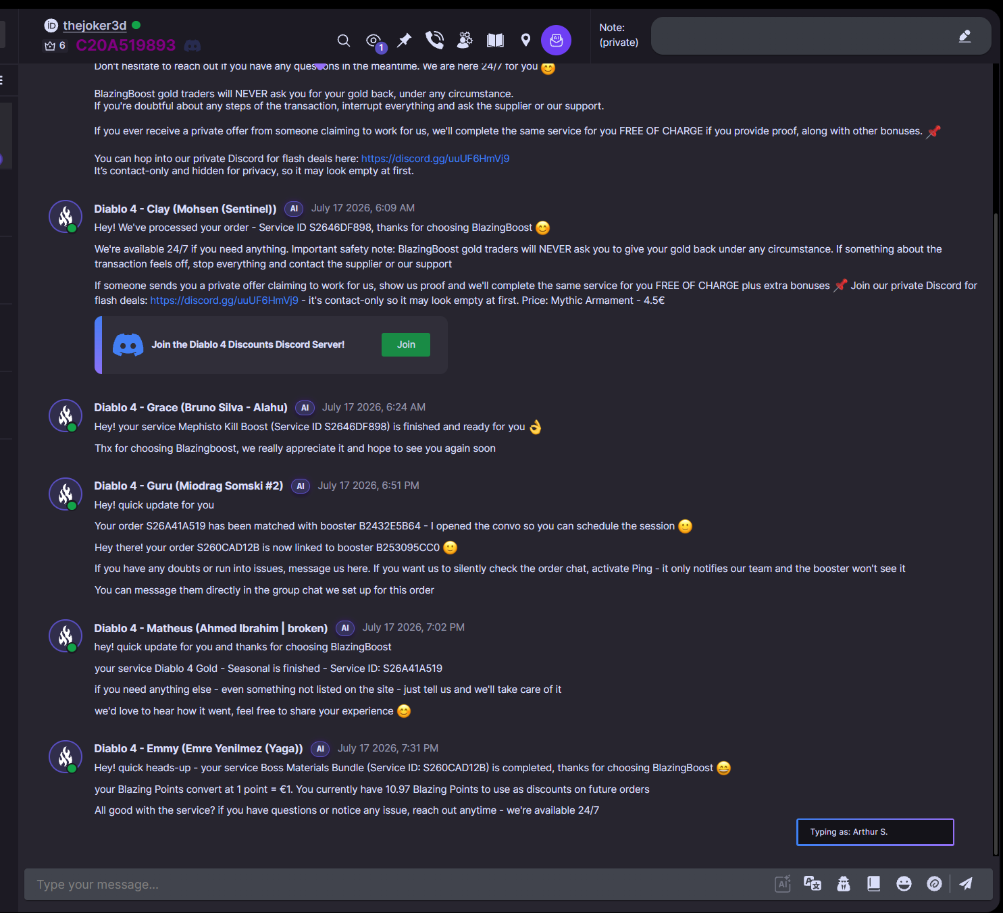Open the Discord link after 'flash deals here:'

[x=435, y=159]
